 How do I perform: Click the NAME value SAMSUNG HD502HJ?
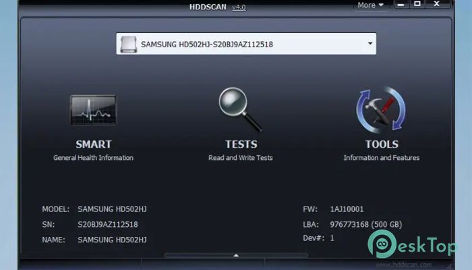[x=112, y=240]
